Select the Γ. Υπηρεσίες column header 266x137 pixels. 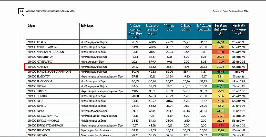169,28
